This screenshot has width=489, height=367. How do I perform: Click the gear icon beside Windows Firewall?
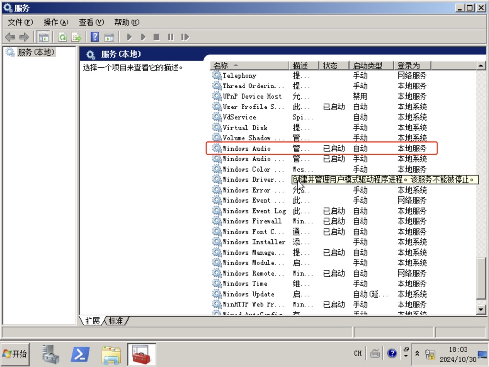(x=217, y=221)
